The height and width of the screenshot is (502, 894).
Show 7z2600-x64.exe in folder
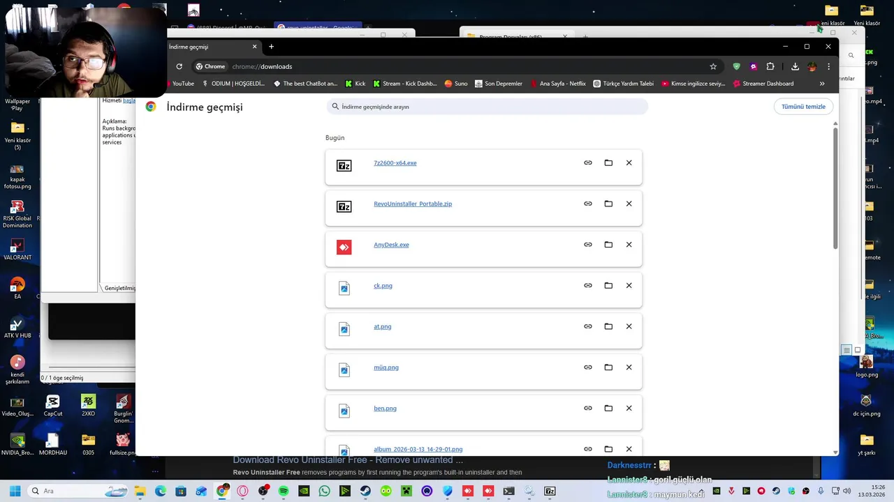[x=608, y=163]
